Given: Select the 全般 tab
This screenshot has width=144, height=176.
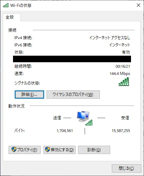Looking at the screenshot, I should pos(10,17).
